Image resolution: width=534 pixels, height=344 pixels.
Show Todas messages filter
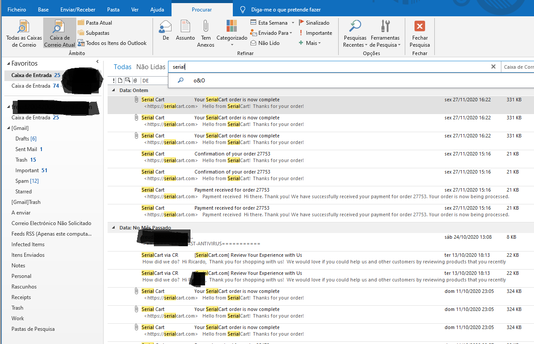click(123, 67)
